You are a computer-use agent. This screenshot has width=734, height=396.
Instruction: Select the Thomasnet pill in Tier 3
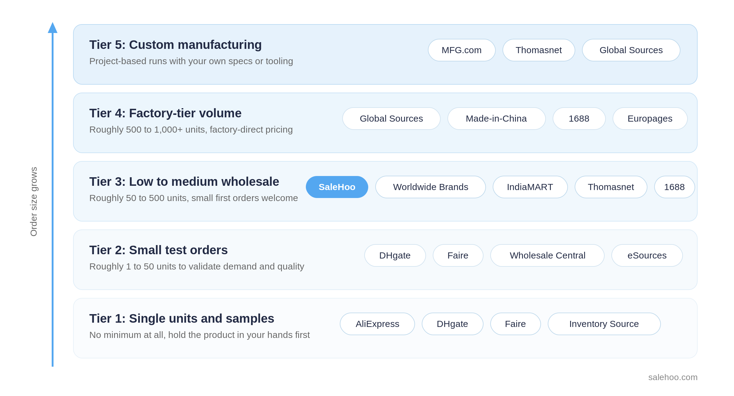[x=611, y=187]
